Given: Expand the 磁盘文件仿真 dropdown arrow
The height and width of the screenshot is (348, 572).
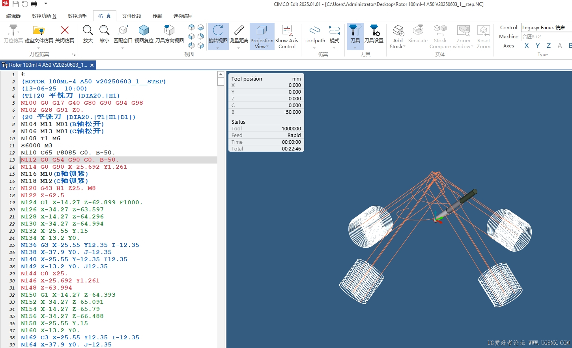Looking at the screenshot, I should [39, 48].
